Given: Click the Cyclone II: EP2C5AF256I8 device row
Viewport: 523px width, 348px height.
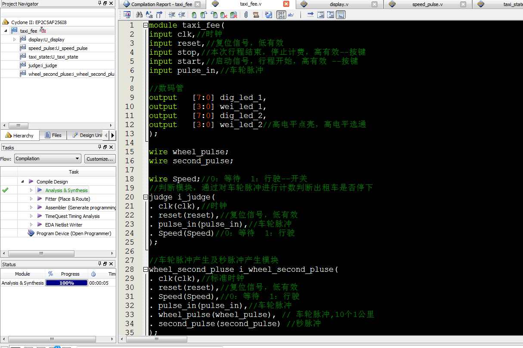Looking at the screenshot, I should [x=39, y=22].
